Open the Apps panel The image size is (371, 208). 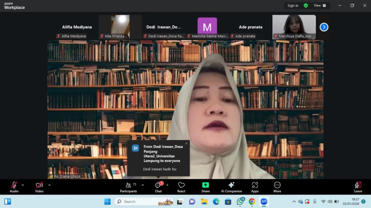coord(255,187)
